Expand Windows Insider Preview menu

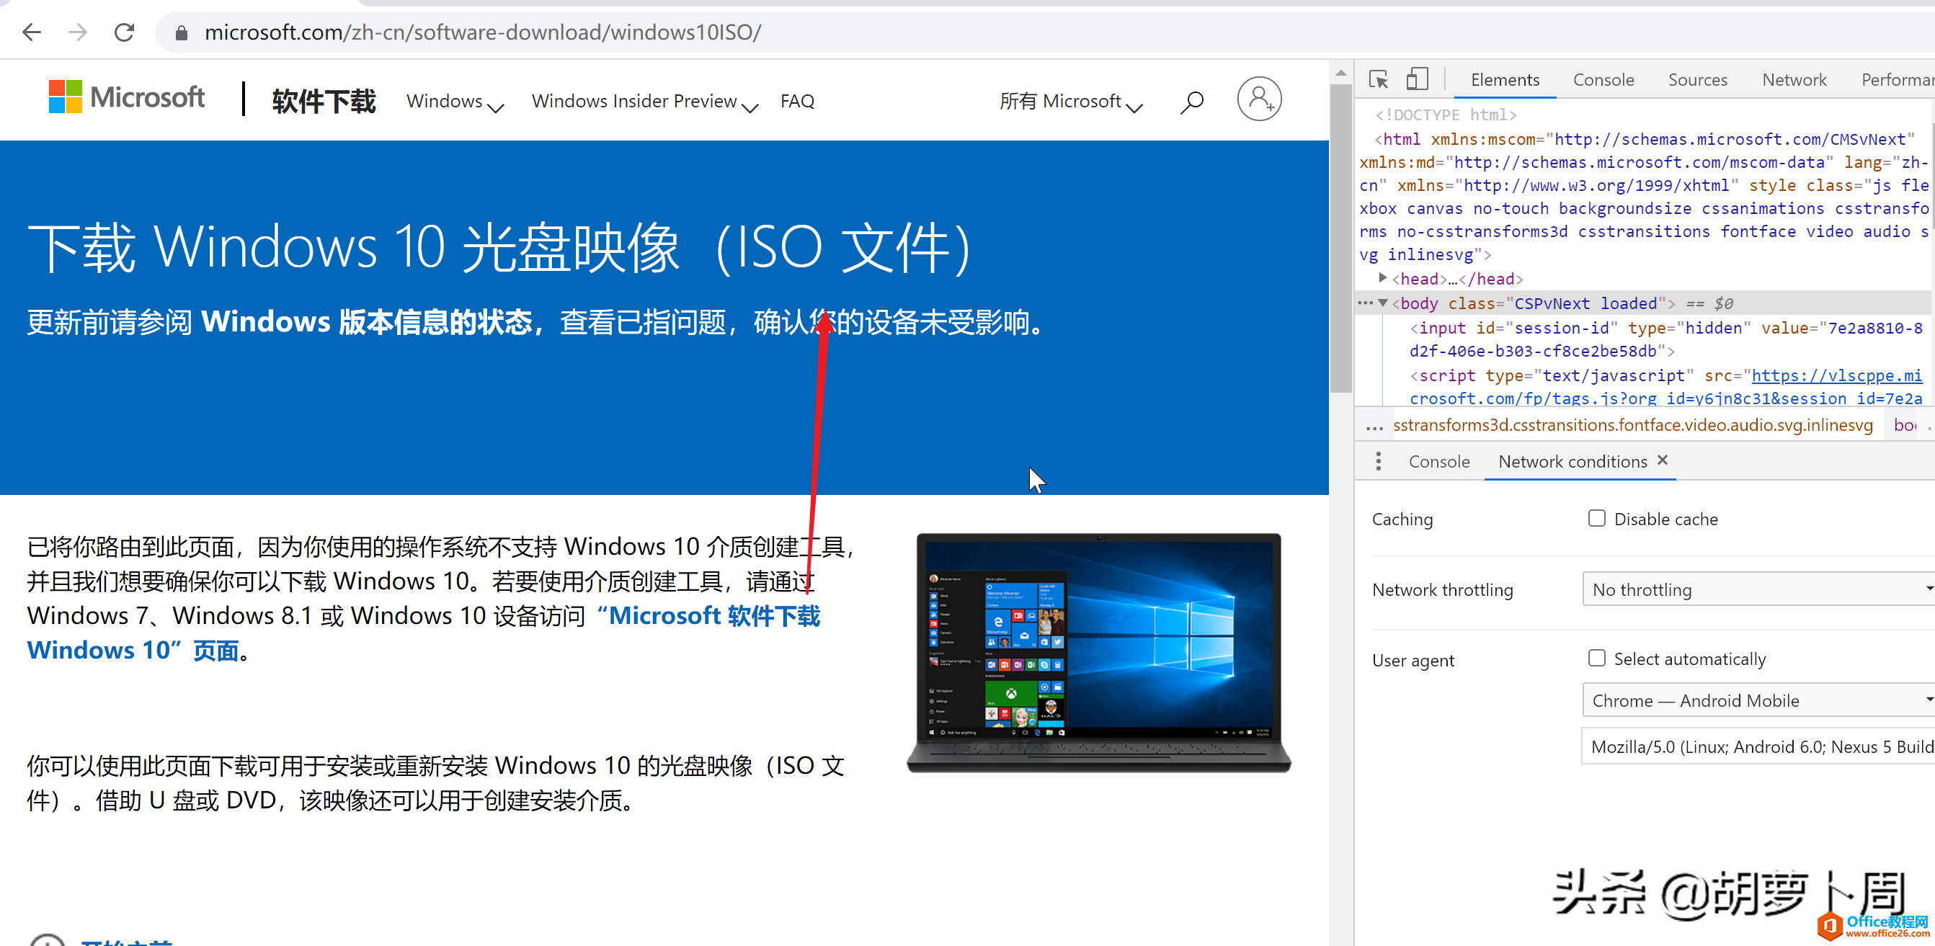644,102
